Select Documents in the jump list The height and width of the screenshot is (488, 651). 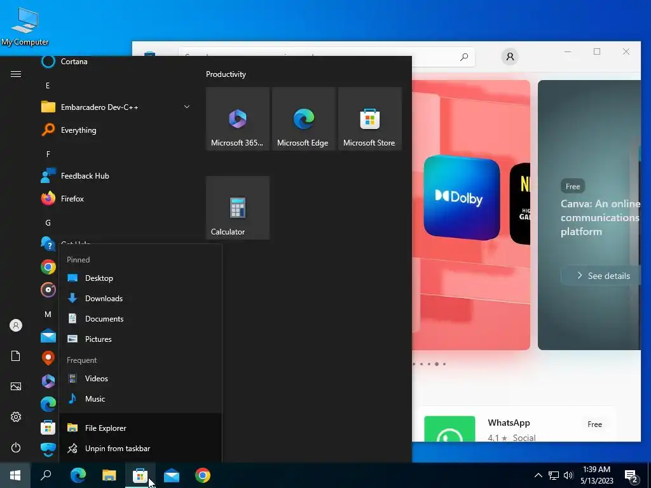140,319
